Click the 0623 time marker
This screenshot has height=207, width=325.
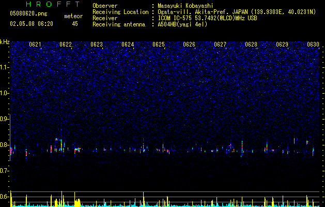[x=97, y=45]
